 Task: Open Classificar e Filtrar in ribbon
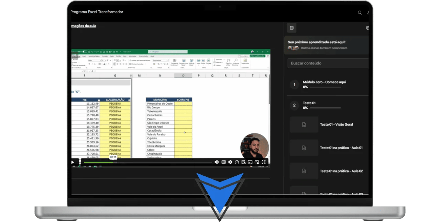229,62
